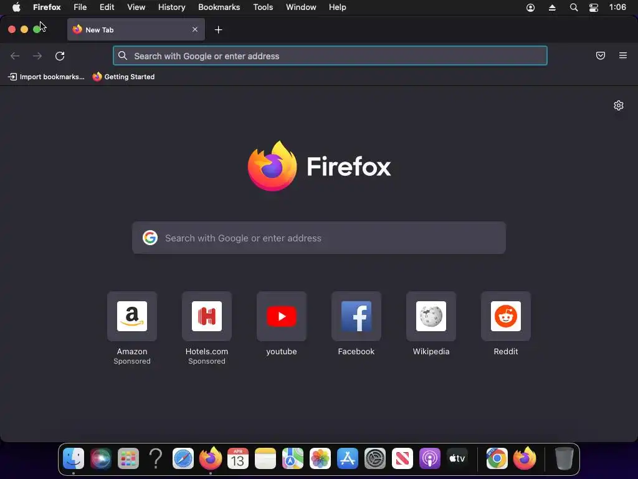Image resolution: width=638 pixels, height=479 pixels.
Task: Click the user account menu bar icon
Action: (x=530, y=7)
